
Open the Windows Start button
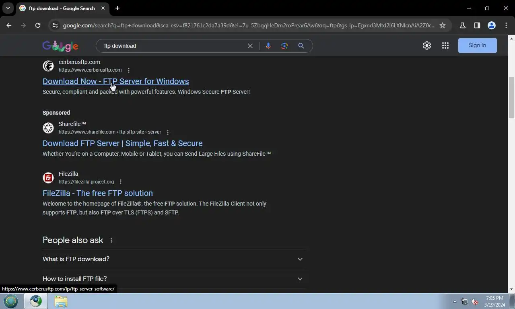pos(11,301)
